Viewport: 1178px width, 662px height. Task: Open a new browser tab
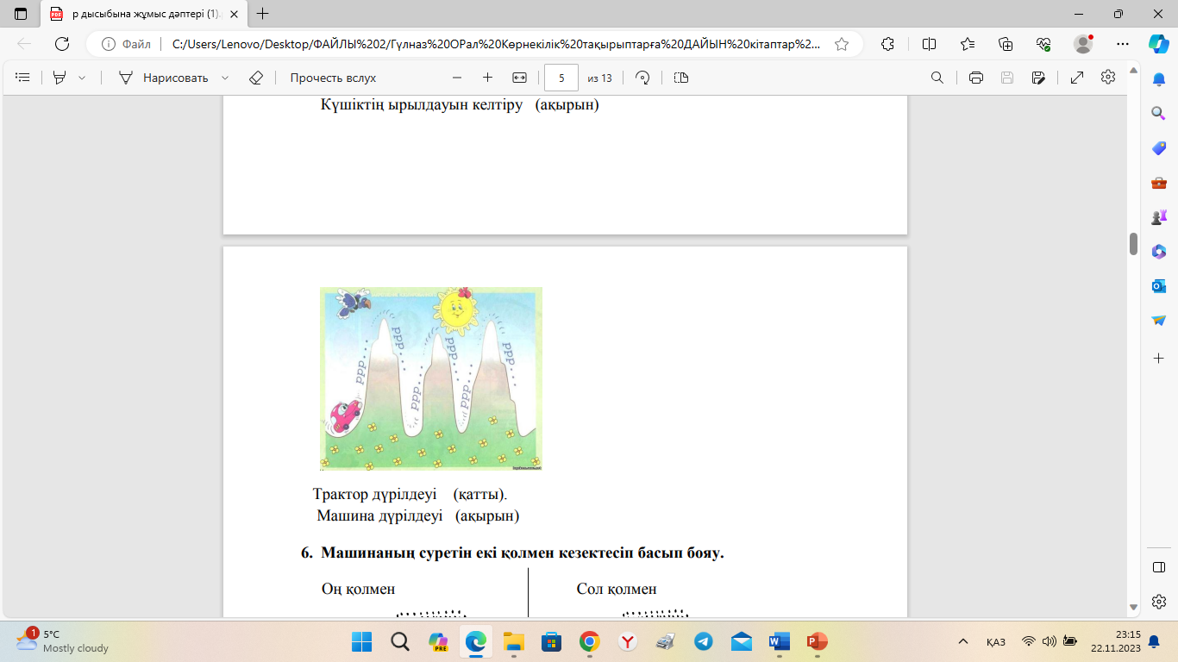(263, 14)
